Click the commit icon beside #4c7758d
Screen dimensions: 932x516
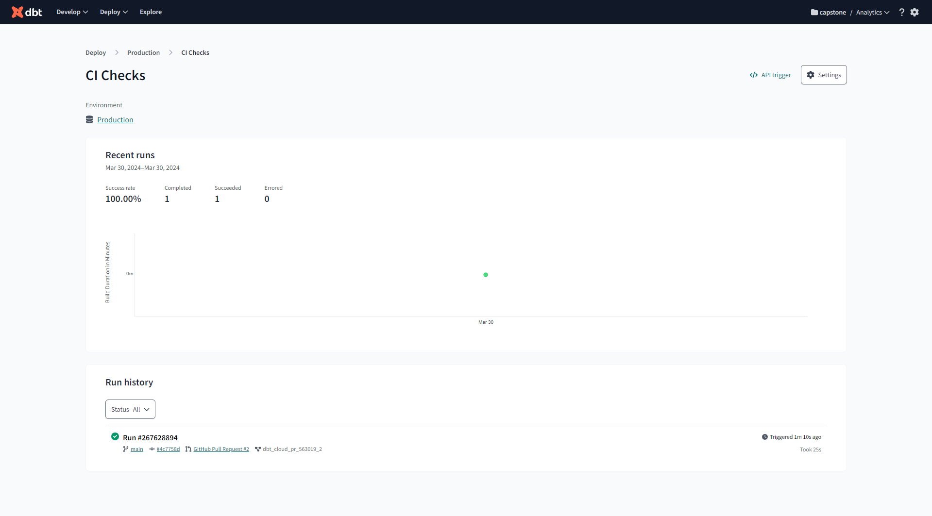(152, 449)
